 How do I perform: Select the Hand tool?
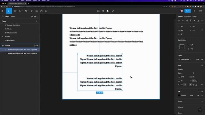41,11
